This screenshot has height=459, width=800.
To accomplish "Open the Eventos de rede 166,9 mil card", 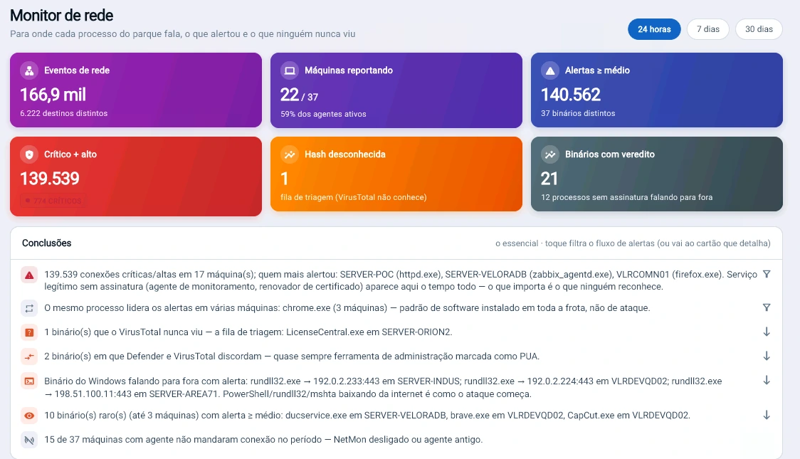I will (136, 90).
